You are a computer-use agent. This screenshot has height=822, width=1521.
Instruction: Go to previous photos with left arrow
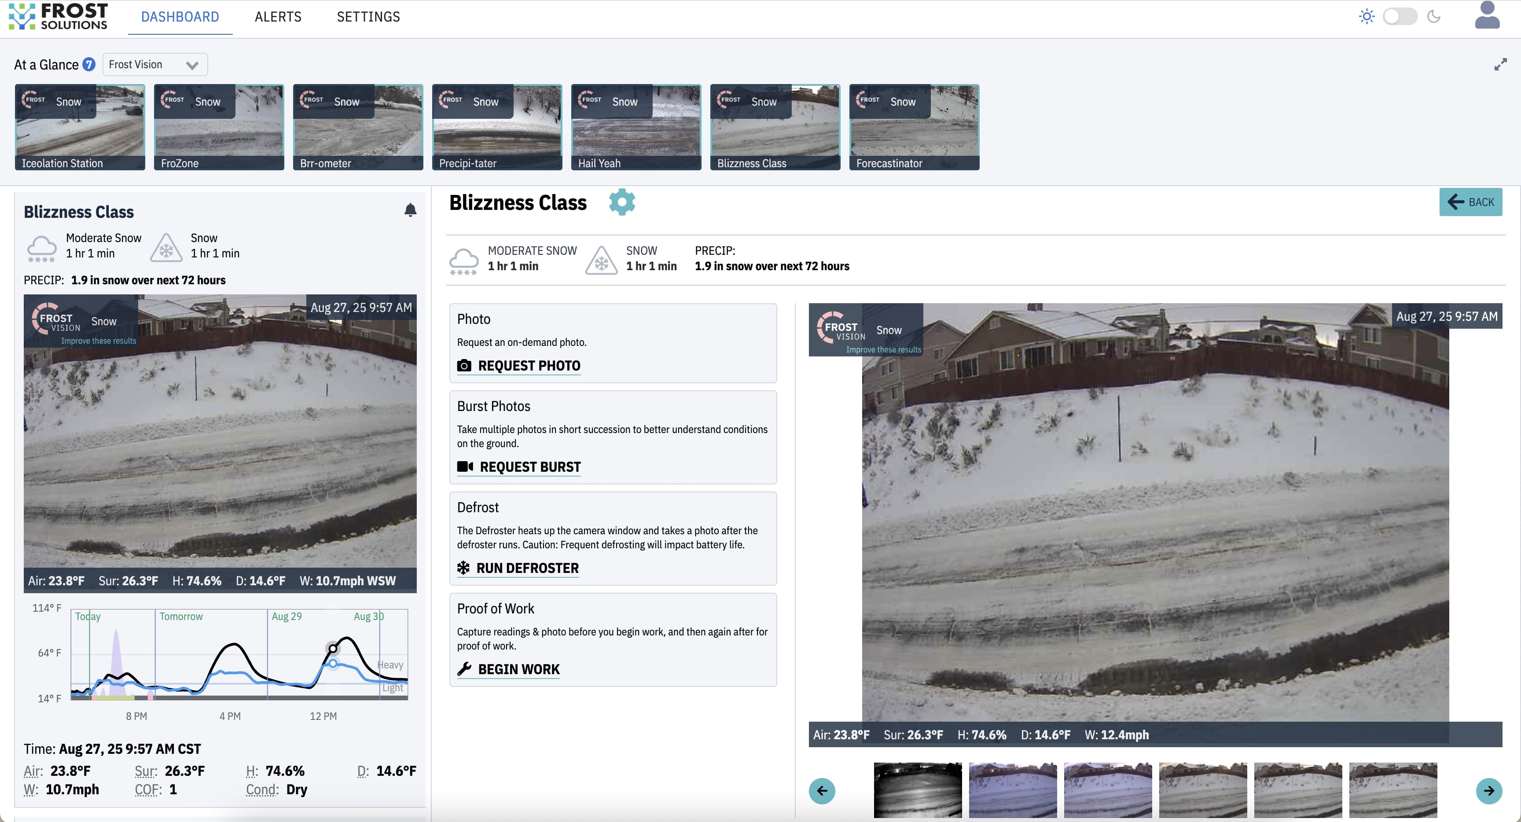click(x=822, y=791)
